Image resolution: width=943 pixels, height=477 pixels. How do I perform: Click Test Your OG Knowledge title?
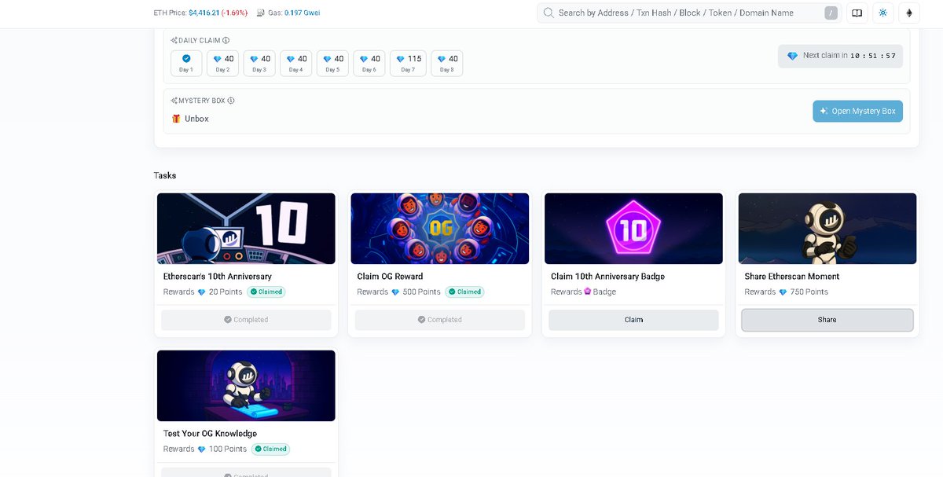[210, 434]
